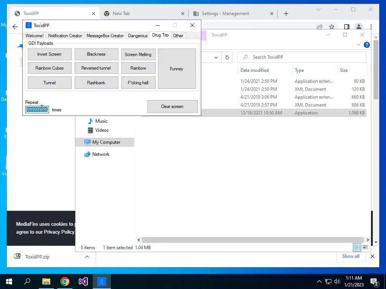Screen dimensions: 386x289
Task: Select My Computer in the navigation pane
Action: (x=105, y=142)
